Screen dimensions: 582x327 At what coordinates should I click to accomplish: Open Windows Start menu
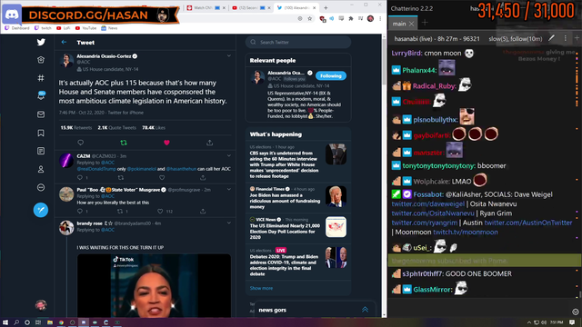click(x=5, y=322)
